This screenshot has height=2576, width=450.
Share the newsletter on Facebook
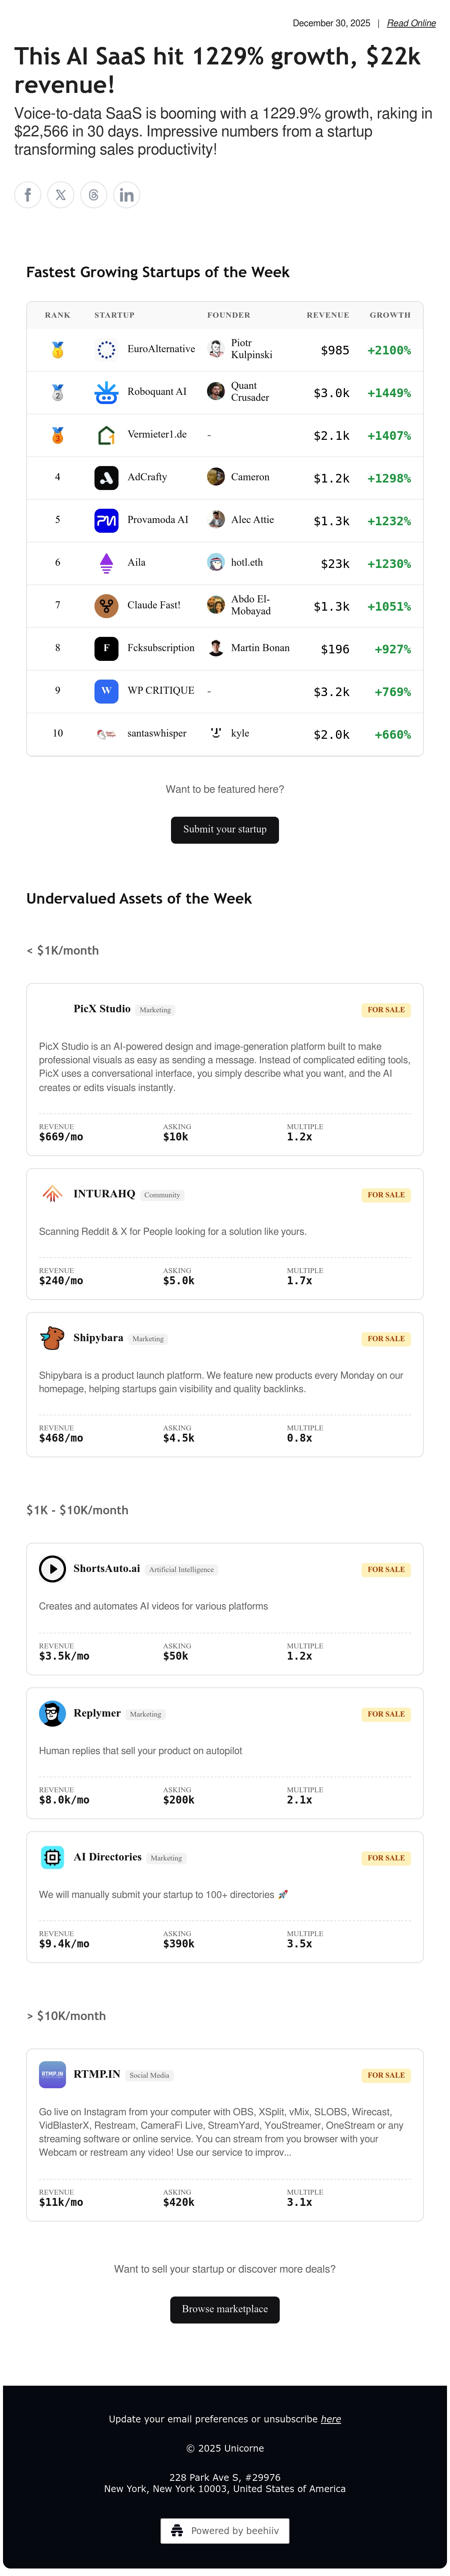coord(28,195)
